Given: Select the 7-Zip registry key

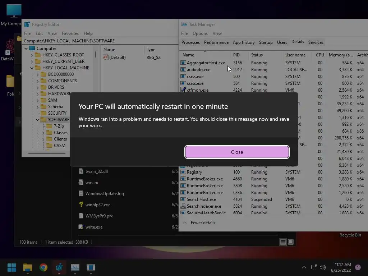Looking at the screenshot, I should (x=59, y=126).
